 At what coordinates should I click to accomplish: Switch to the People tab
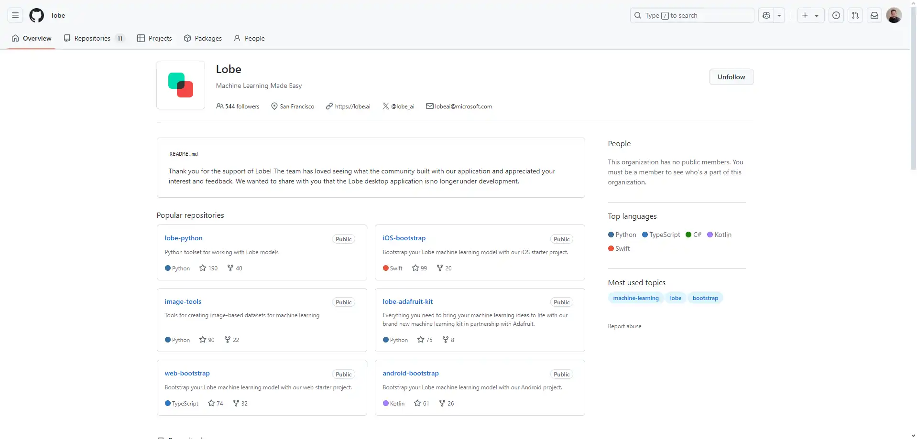coord(249,38)
